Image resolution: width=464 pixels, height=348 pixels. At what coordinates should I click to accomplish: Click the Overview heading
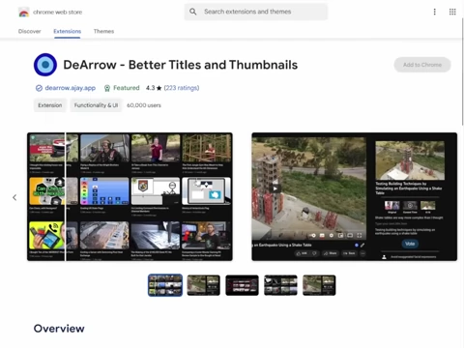59,329
